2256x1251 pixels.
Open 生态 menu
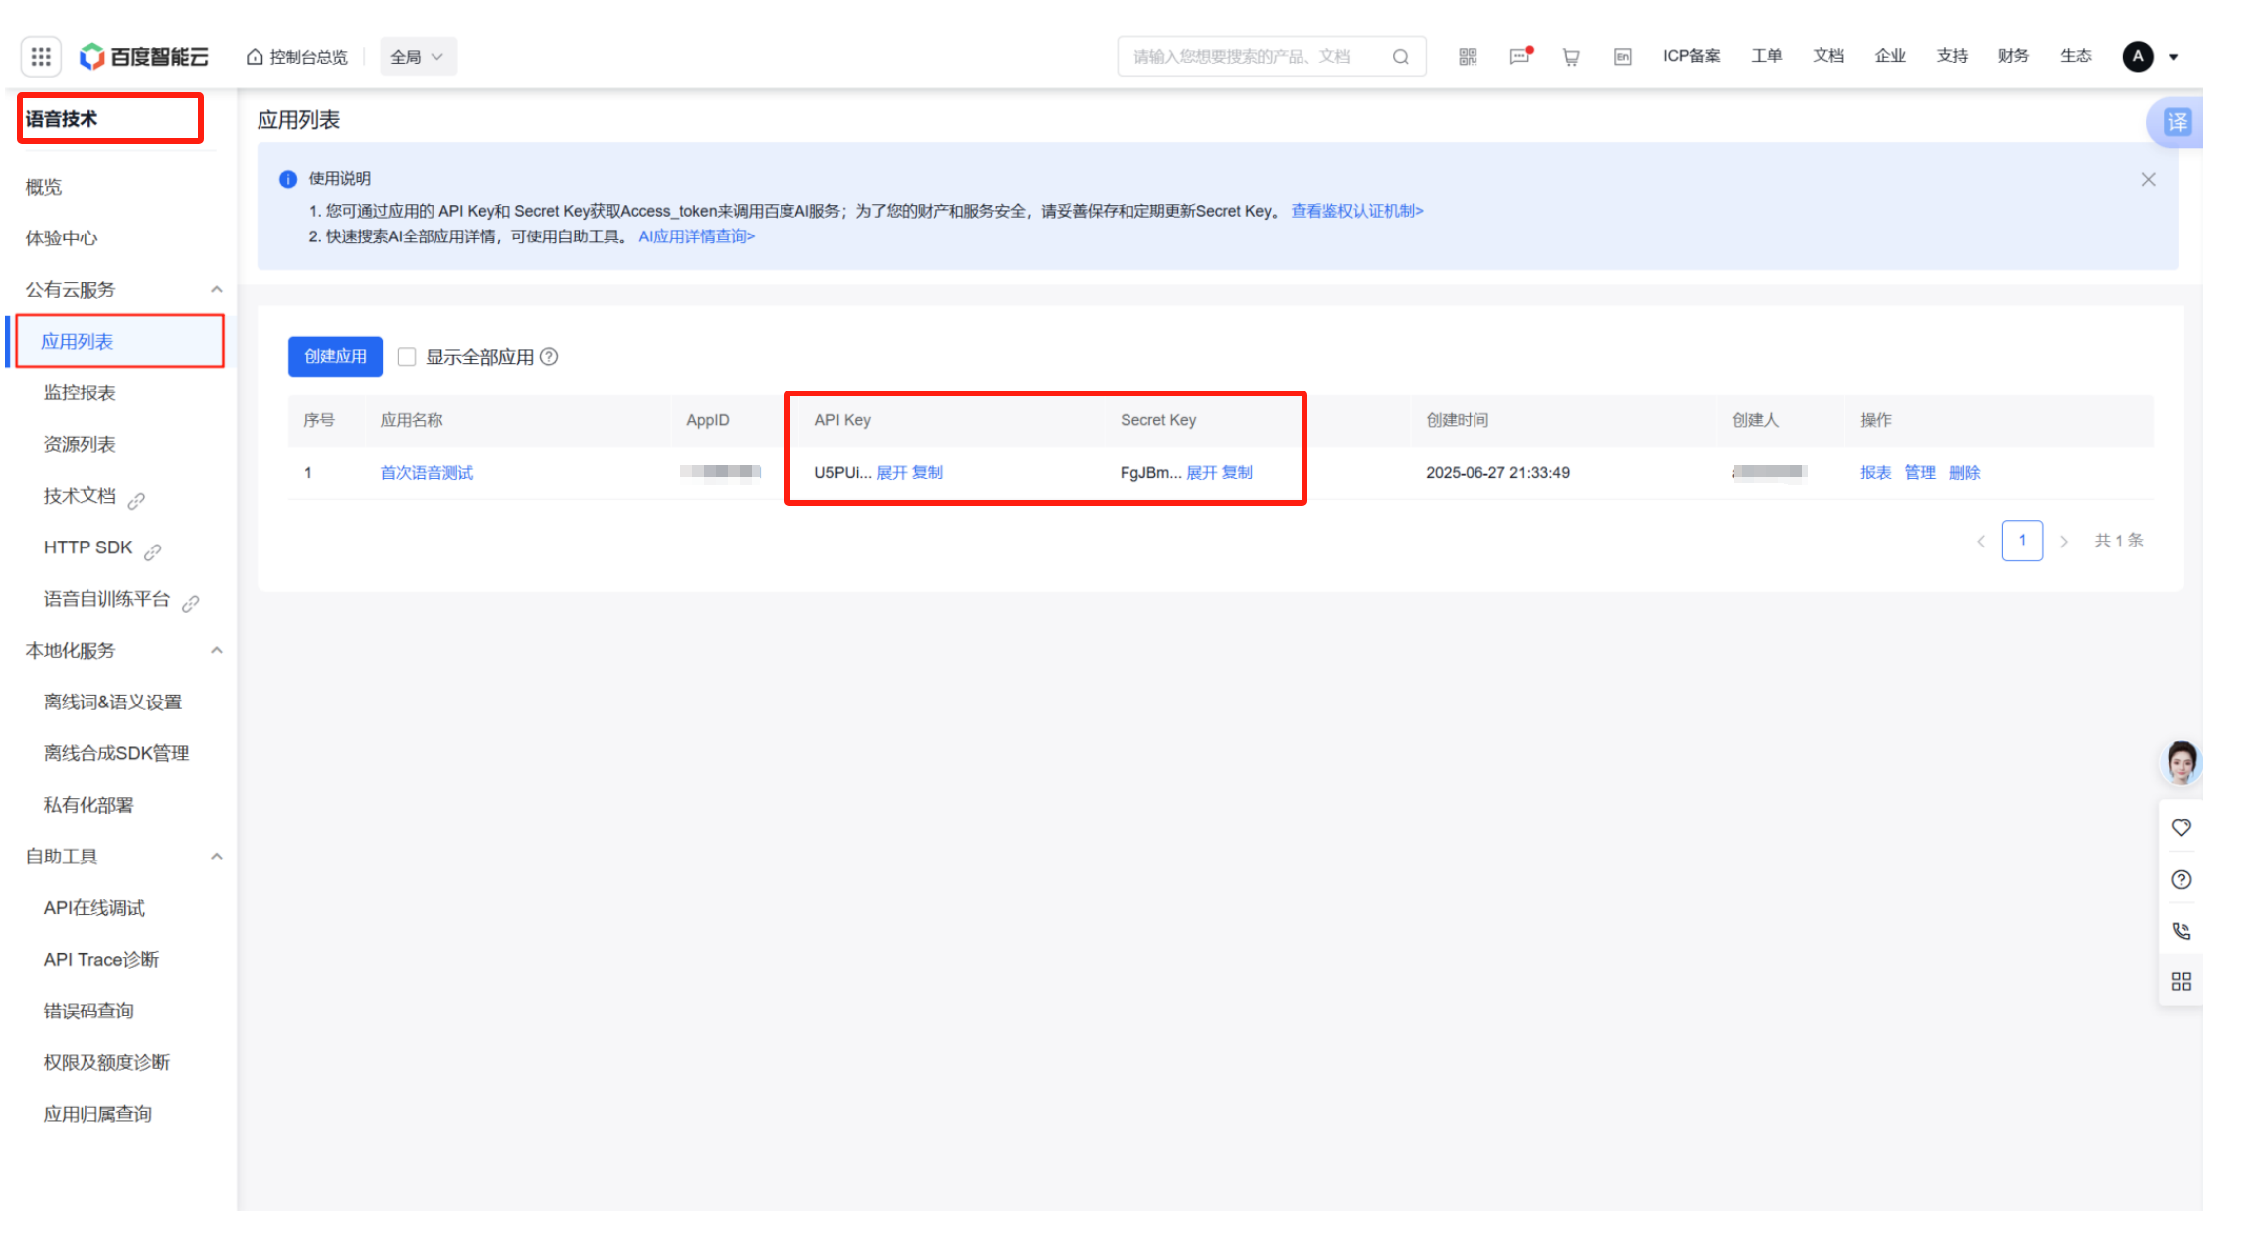(x=2074, y=56)
